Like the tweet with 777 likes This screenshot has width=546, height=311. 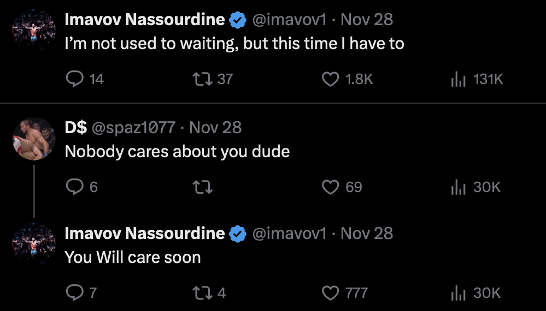(330, 294)
